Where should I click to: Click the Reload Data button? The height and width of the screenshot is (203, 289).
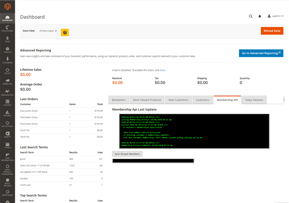pyautogui.click(x=272, y=31)
